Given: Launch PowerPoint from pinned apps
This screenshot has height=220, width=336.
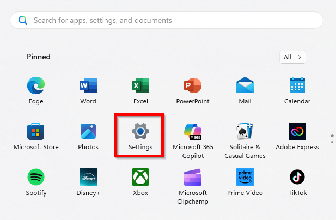Looking at the screenshot, I should [193, 90].
